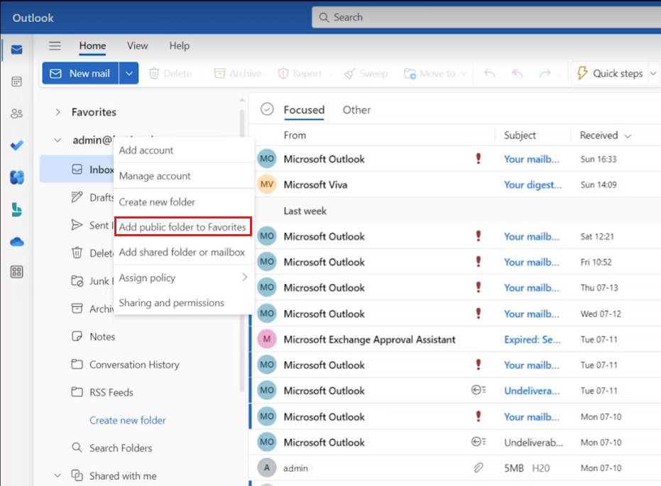Mark the Focused message list selector circle

[267, 110]
